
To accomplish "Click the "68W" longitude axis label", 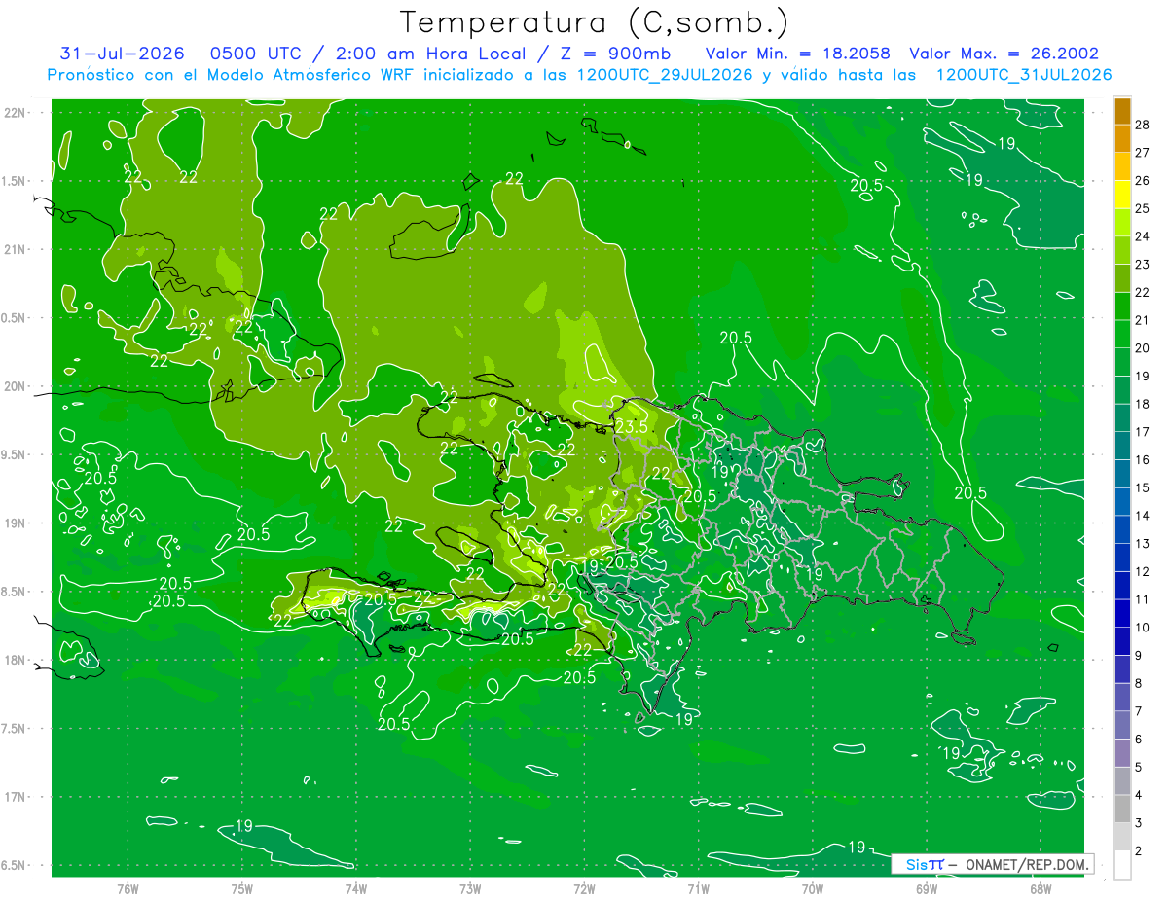I will [x=1040, y=888].
